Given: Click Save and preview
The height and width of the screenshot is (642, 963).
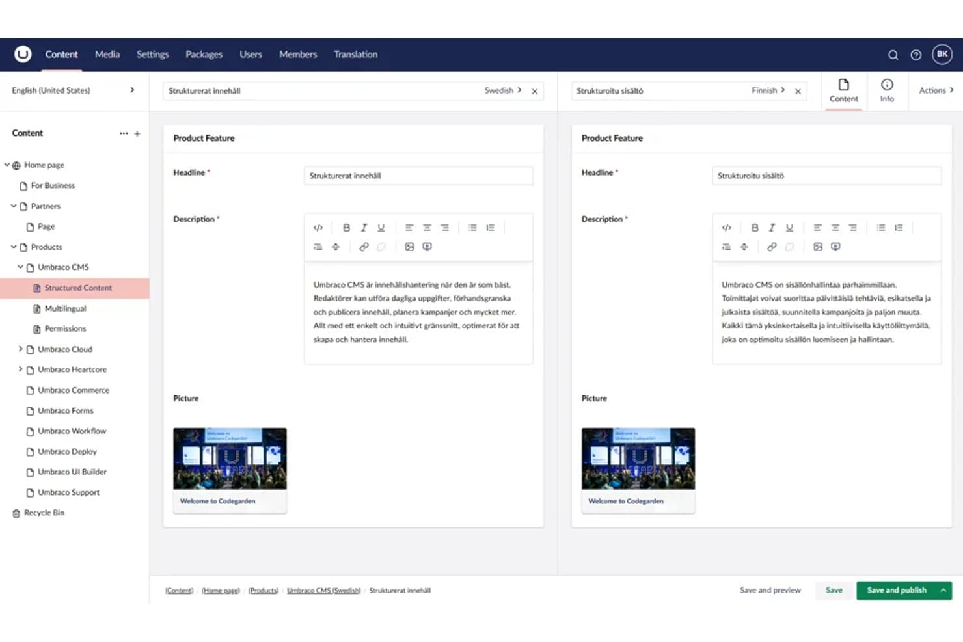Looking at the screenshot, I should pos(770,590).
